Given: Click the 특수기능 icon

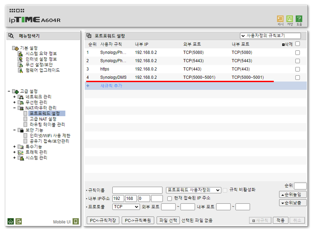Looking at the screenshot, I should (20, 147).
